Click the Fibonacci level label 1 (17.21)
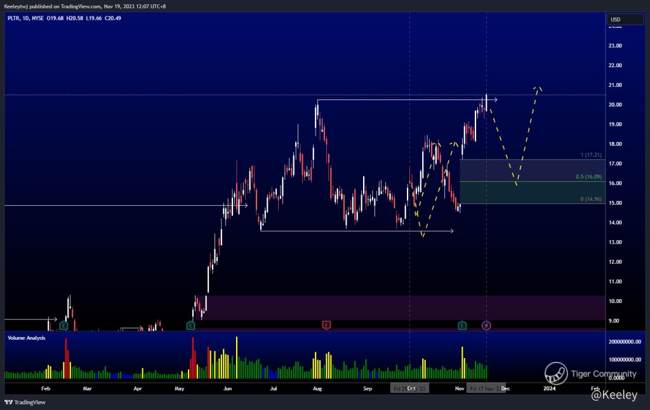Viewport: 650px width, 410px height. 591,155
